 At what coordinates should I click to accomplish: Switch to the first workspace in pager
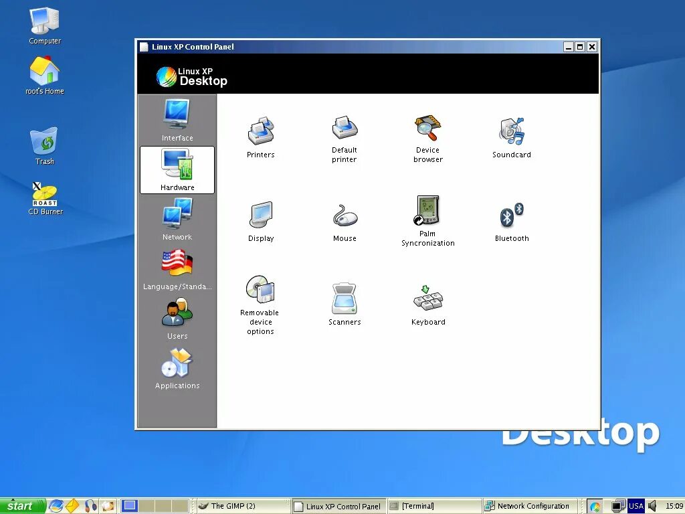click(130, 506)
